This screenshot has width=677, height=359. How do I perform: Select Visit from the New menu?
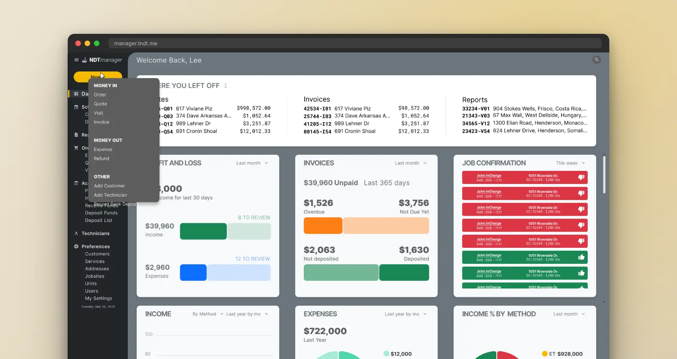point(99,113)
